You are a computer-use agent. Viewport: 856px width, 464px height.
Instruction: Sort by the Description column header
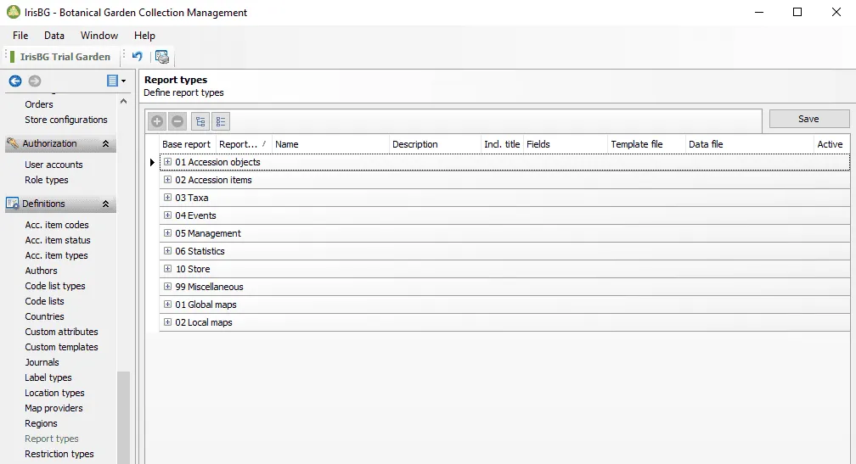point(435,144)
